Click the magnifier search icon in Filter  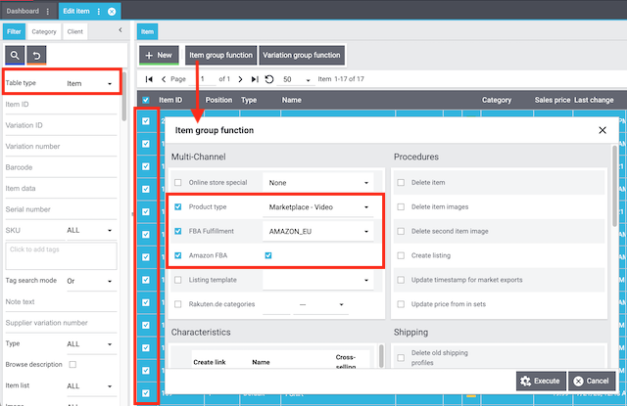click(16, 56)
